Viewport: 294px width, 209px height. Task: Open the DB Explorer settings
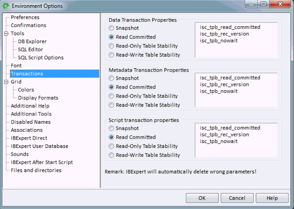tap(32, 42)
